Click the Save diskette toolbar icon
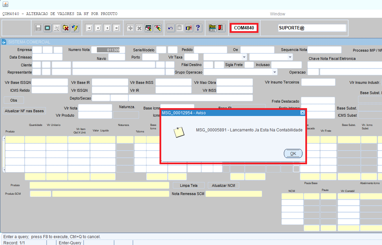382x245 pixels. [x=38, y=28]
